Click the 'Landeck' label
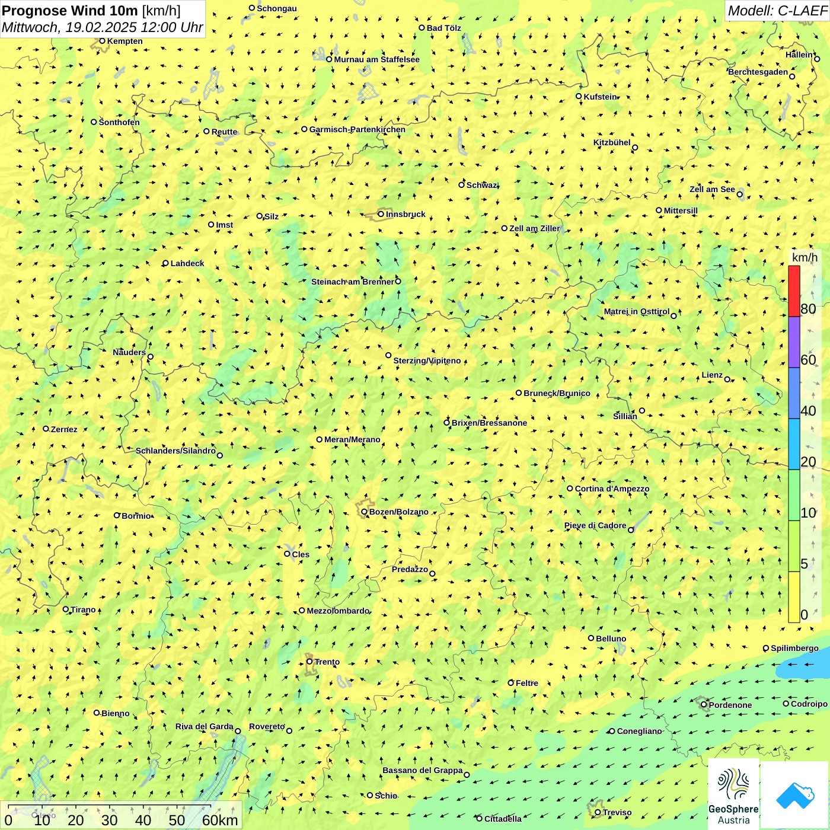The height and width of the screenshot is (830, 830). (187, 263)
